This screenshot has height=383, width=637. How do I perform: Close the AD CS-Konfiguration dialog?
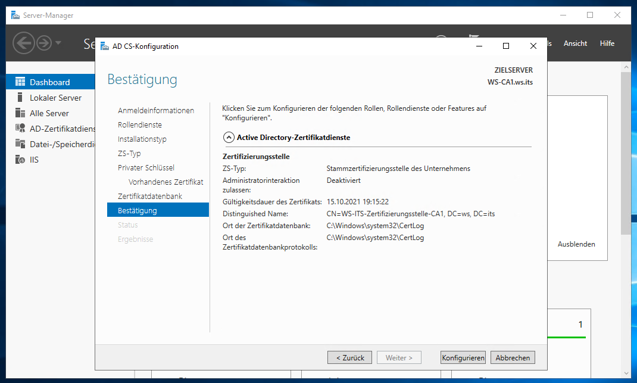tap(533, 46)
